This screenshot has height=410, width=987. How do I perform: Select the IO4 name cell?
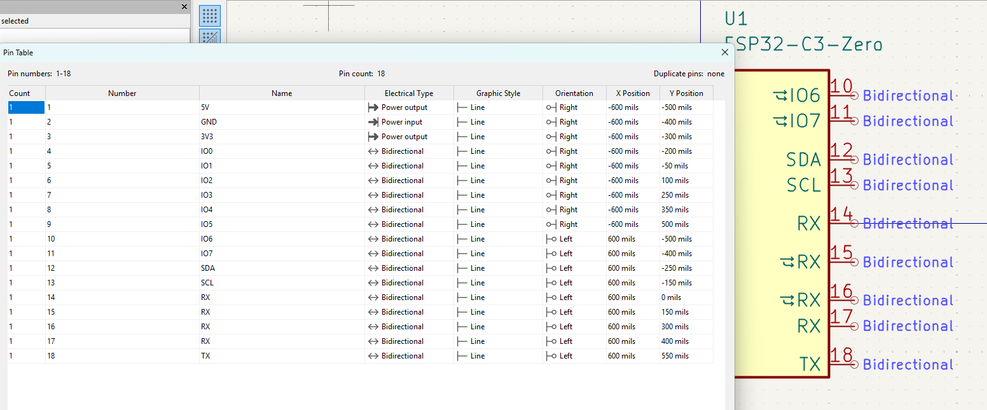click(282, 210)
